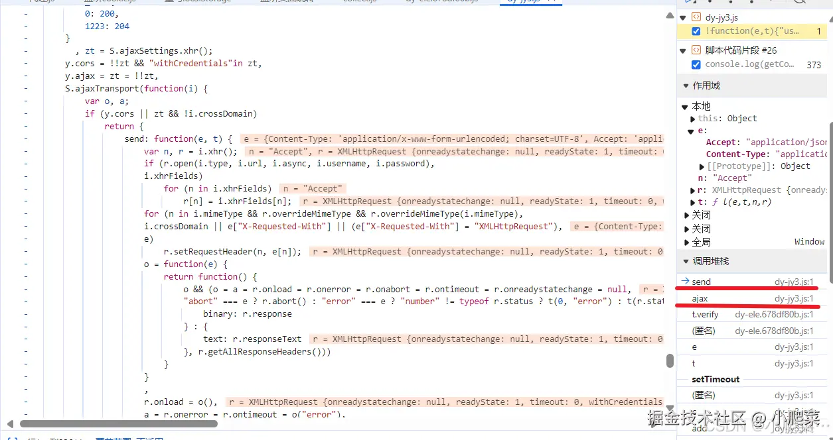Expand the t: ƒ l(e,t,n,r) entry
The height and width of the screenshot is (440, 833).
(x=693, y=202)
